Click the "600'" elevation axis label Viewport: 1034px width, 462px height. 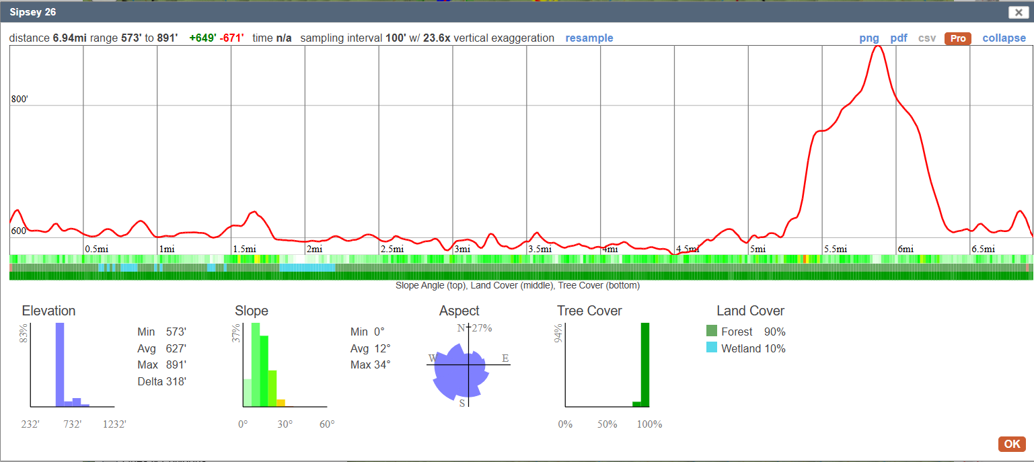pyautogui.click(x=20, y=231)
